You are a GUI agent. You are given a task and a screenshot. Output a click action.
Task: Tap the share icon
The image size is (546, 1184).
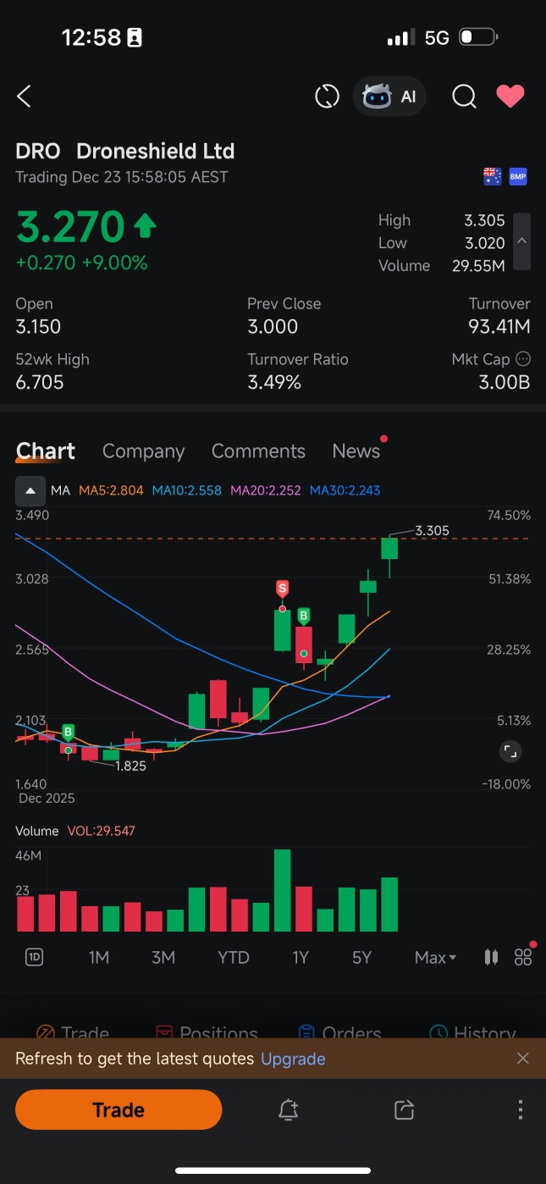pyautogui.click(x=405, y=1109)
